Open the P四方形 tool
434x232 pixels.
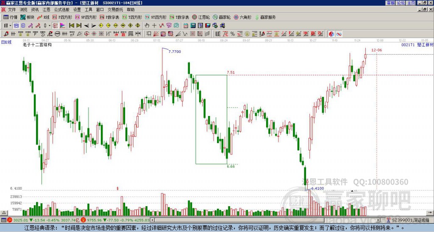63,17
